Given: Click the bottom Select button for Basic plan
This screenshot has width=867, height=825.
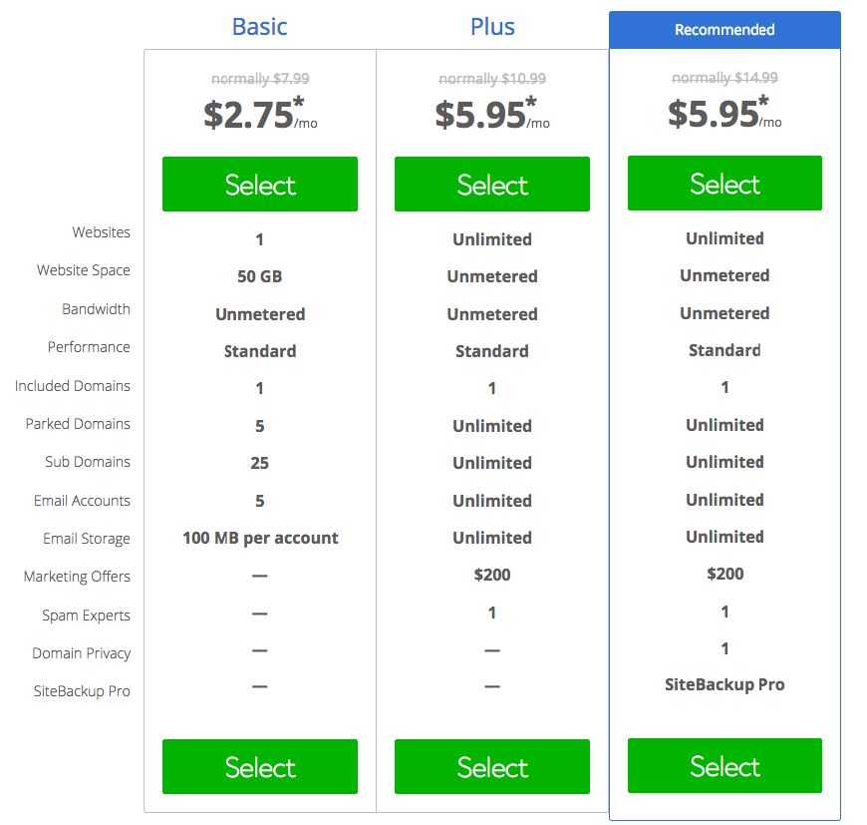Looking at the screenshot, I should coord(260,766).
